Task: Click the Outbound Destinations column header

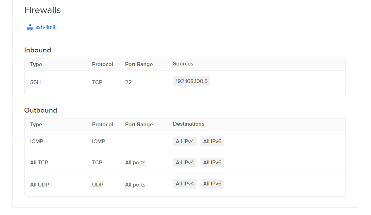Action: coord(188,124)
